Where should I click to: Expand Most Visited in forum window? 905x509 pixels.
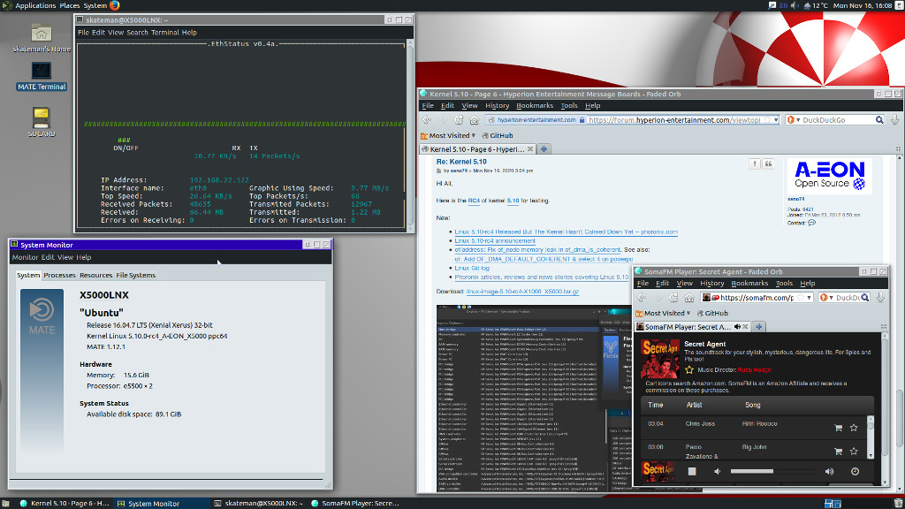pyautogui.click(x=448, y=135)
